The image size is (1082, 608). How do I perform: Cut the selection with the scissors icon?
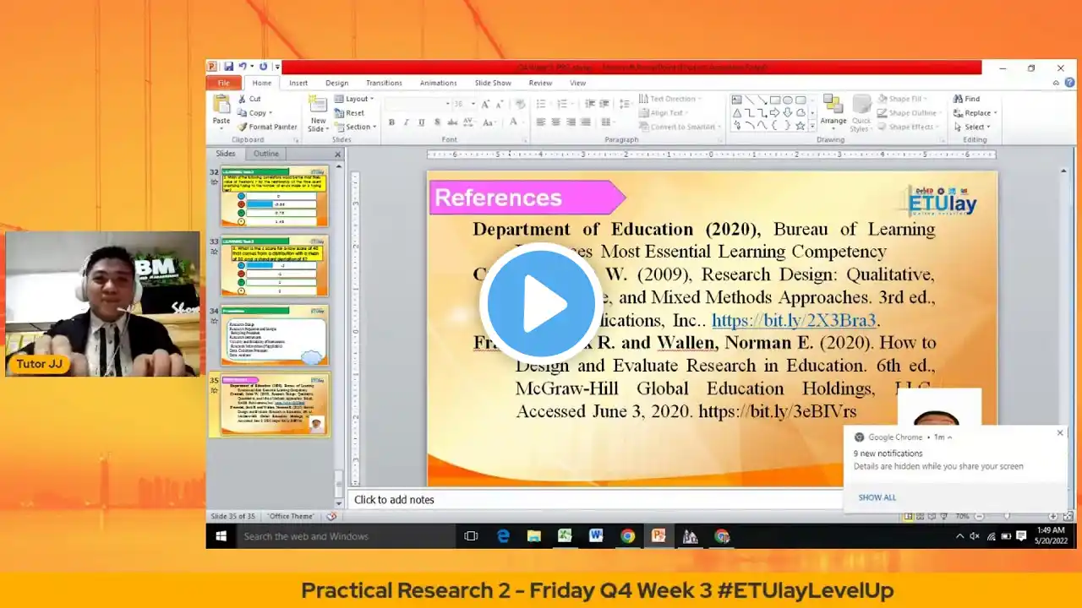[x=243, y=99]
